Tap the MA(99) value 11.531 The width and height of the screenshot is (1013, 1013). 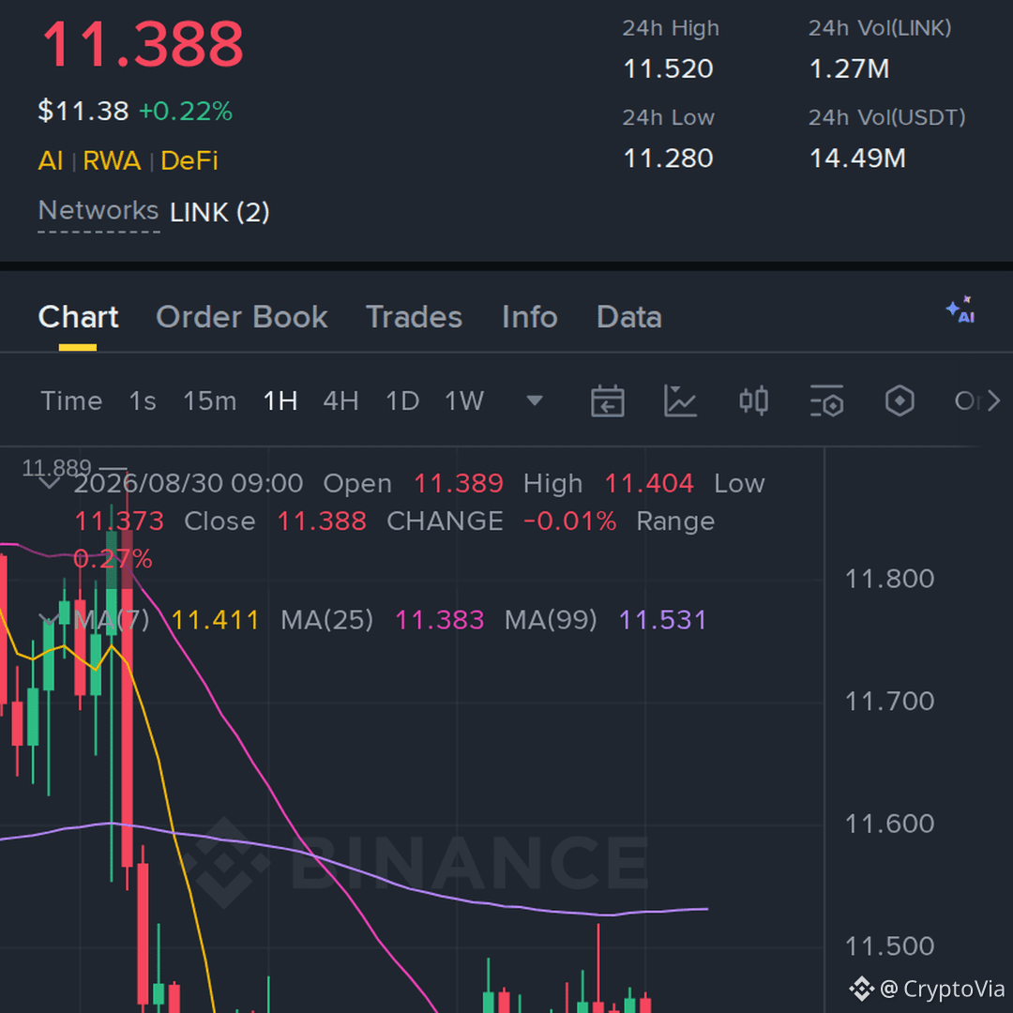coord(663,620)
